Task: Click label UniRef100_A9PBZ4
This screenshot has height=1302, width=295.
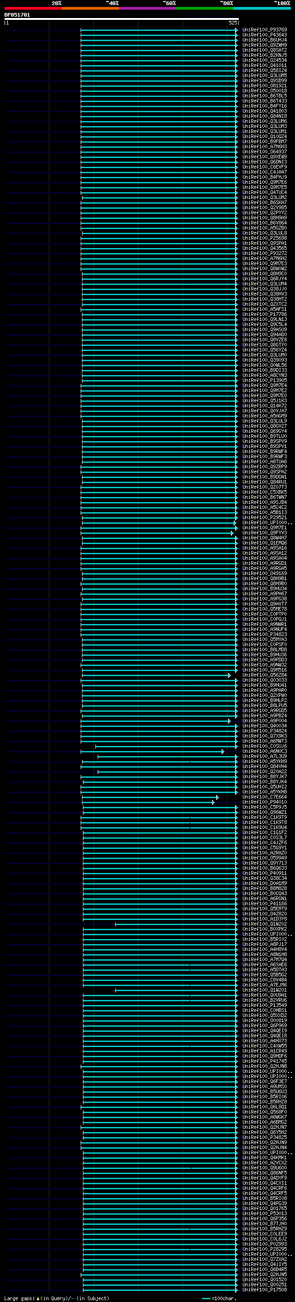Action: [264, 716]
